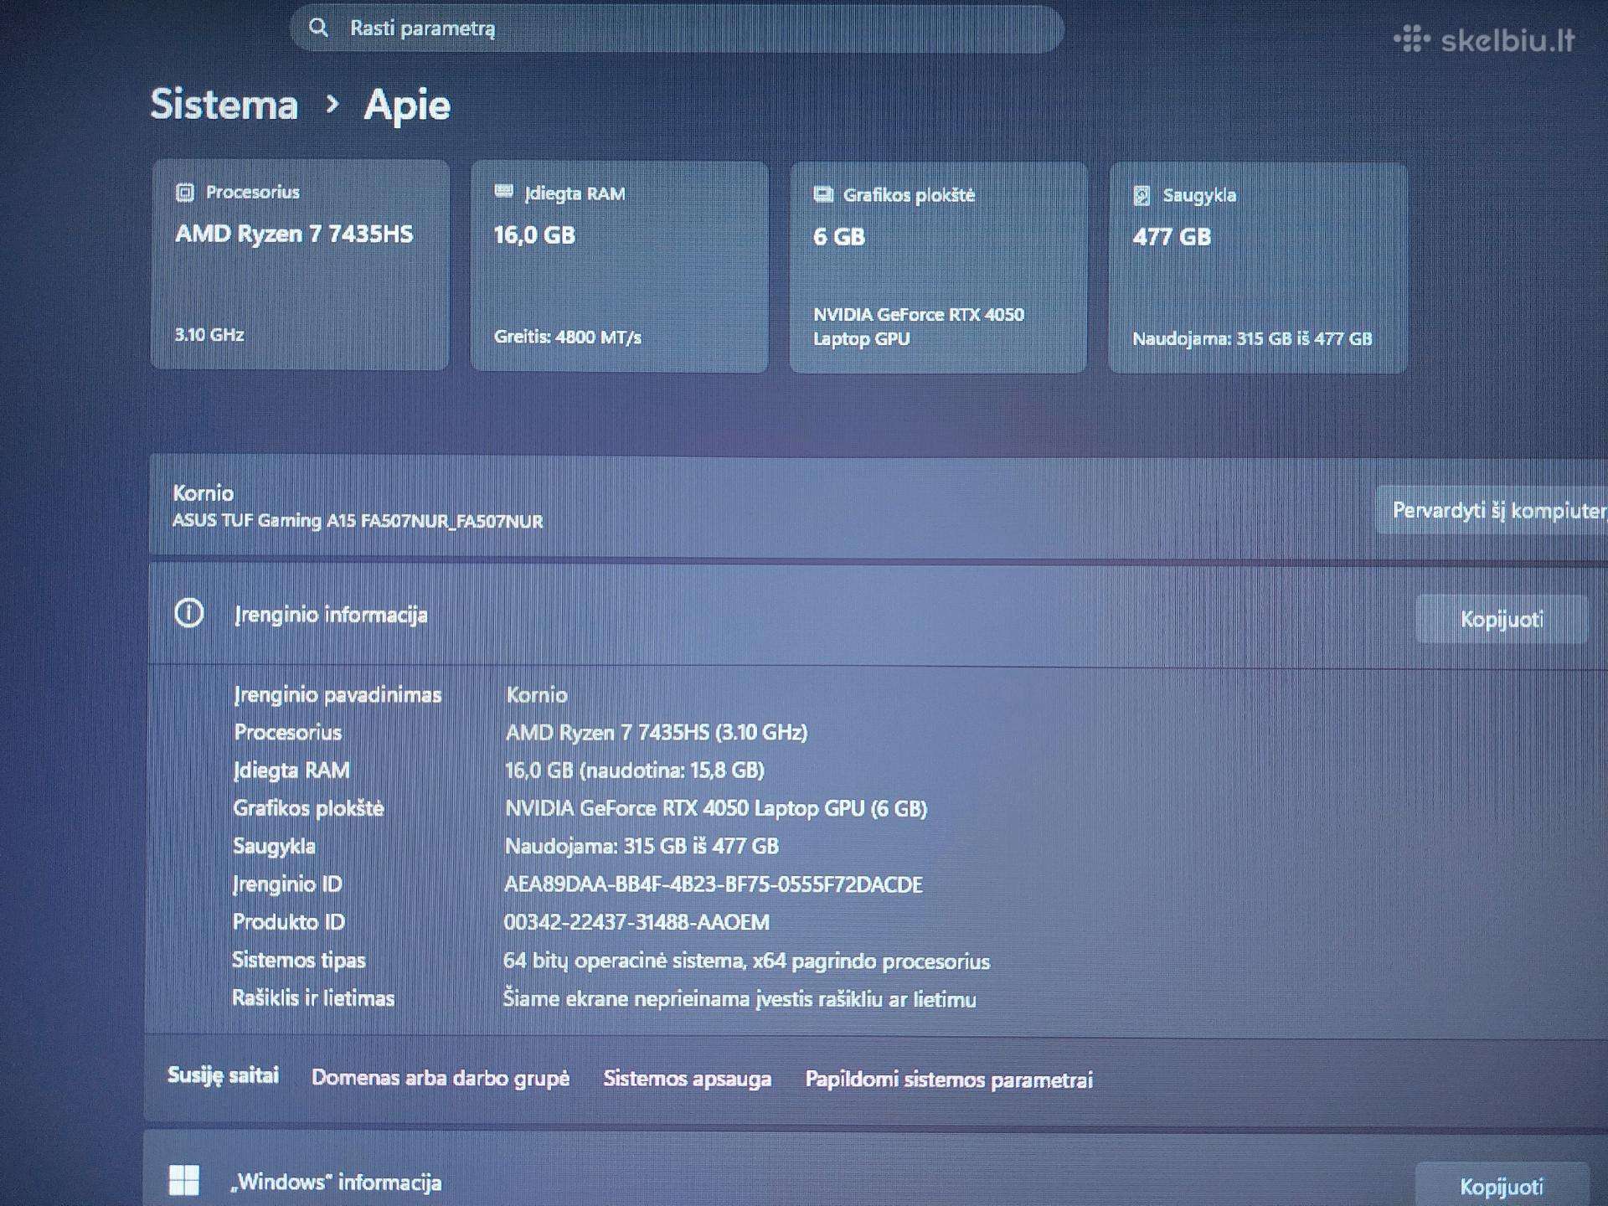Click the "Įrenginio ID" row label
Viewport: 1608px width, 1206px height.
pyautogui.click(x=287, y=884)
